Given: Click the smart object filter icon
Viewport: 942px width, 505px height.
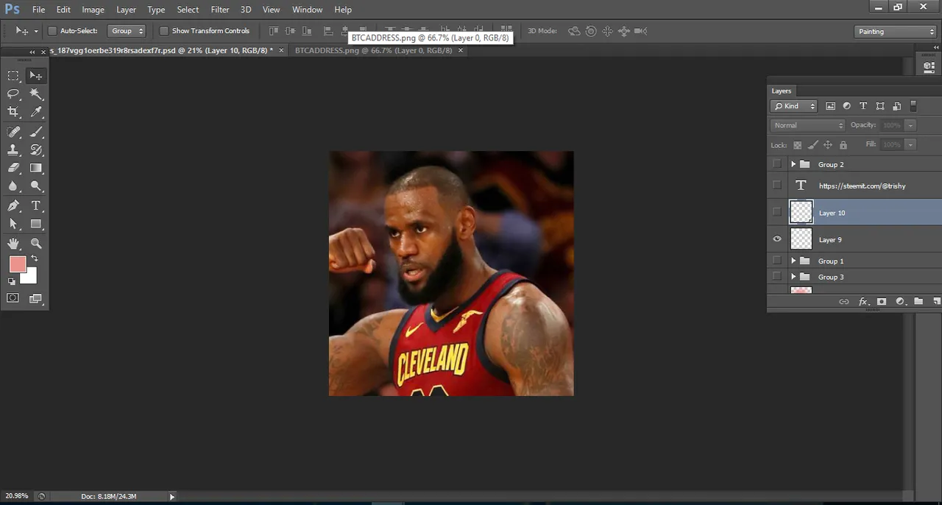Looking at the screenshot, I should (896, 106).
